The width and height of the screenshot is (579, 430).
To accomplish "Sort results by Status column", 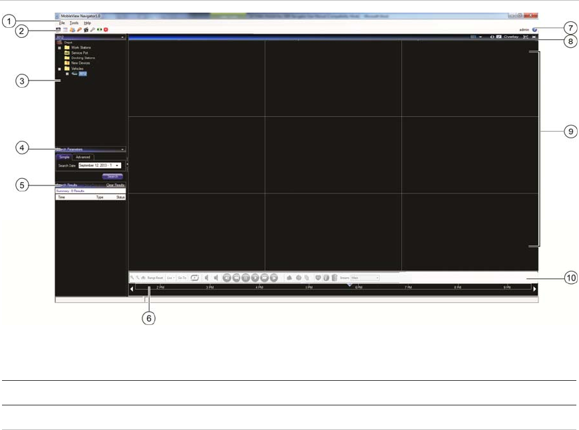I will pos(120,197).
